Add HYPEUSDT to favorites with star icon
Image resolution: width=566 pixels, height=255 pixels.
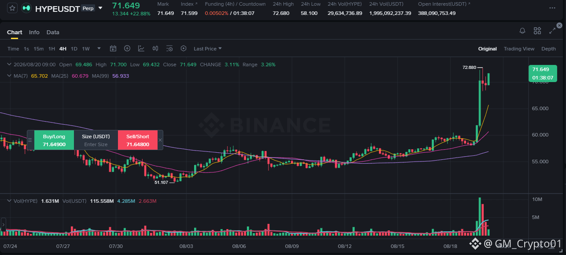pos(12,8)
